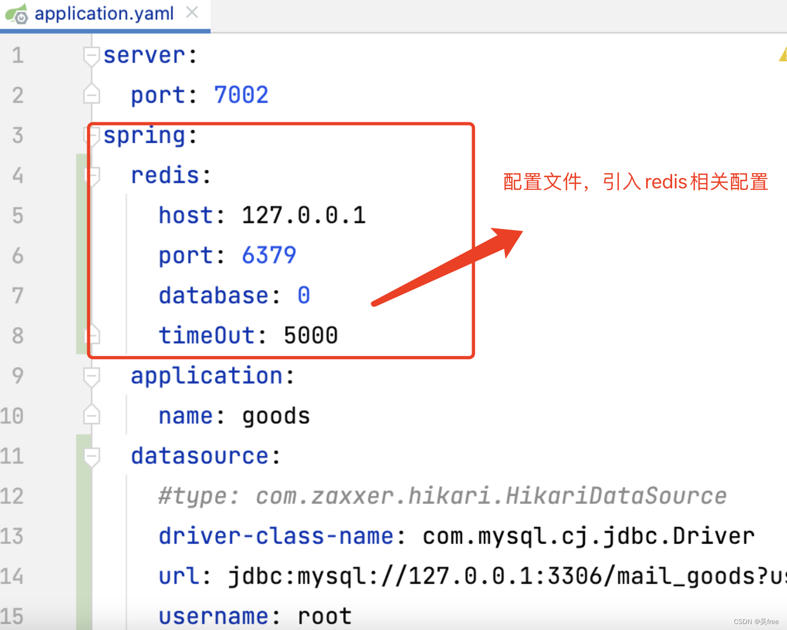The height and width of the screenshot is (630, 787).
Task: Click line number 12 in gutter
Action: (x=12, y=496)
